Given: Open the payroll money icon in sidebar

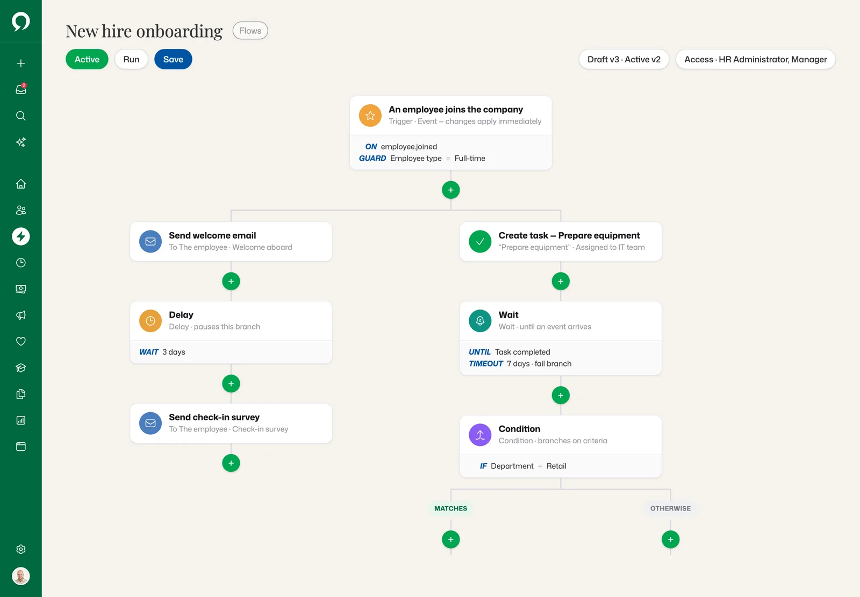Looking at the screenshot, I should [21, 289].
